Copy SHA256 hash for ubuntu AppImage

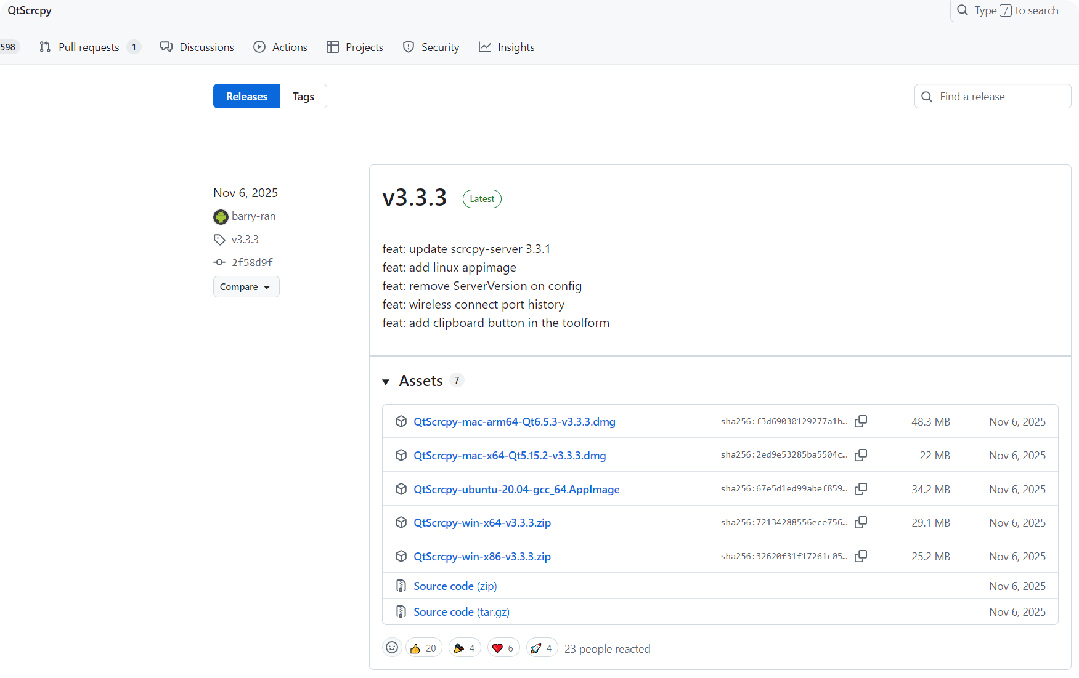[861, 489]
